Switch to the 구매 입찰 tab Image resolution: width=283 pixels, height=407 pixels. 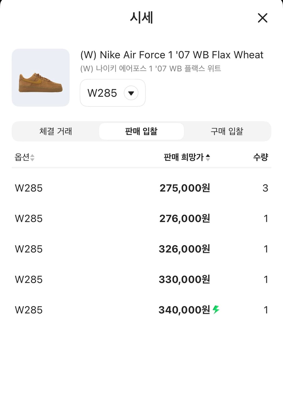pyautogui.click(x=227, y=131)
